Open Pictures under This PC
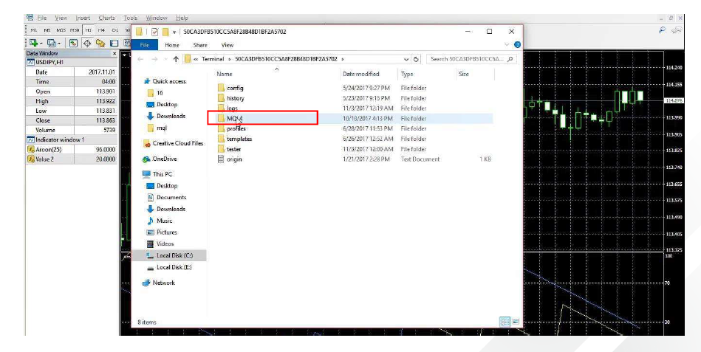 162,232
